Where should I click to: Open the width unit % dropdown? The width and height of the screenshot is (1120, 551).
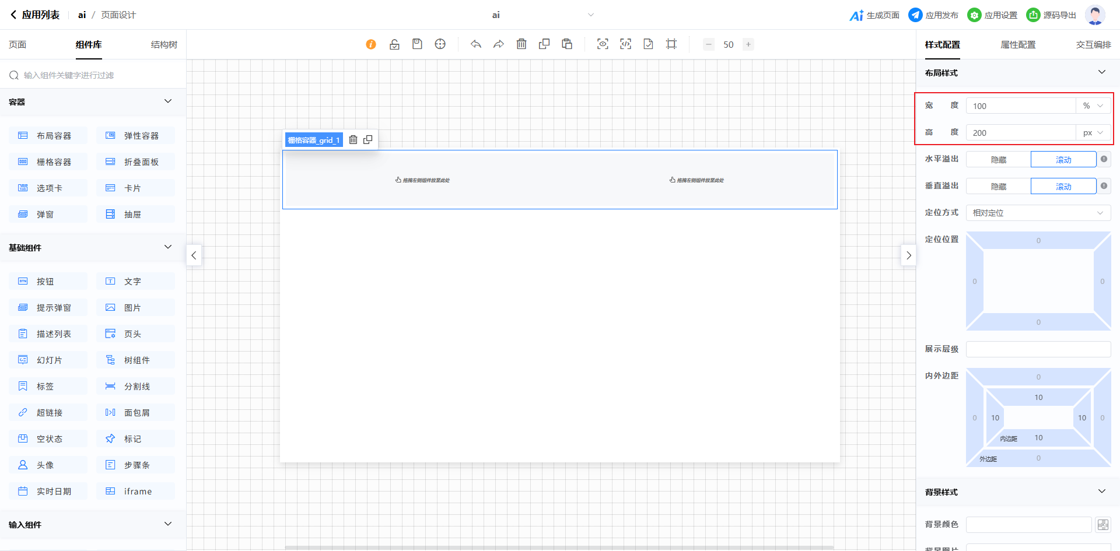click(1093, 106)
